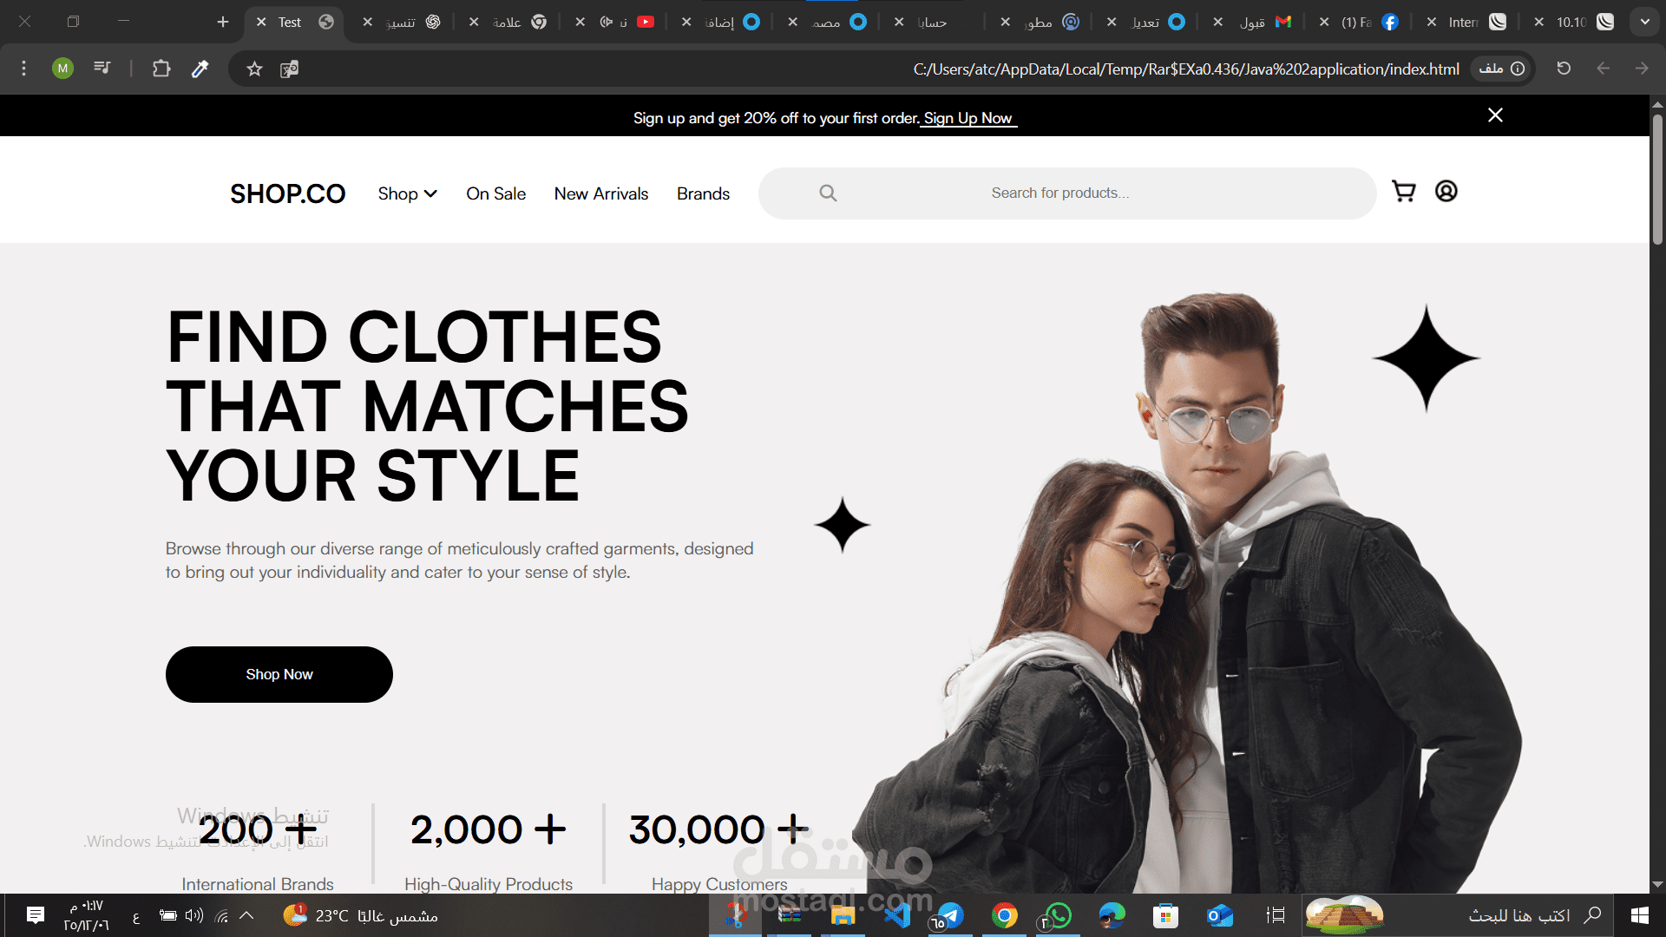Screen dimensions: 1666x937
Task: Bookmark this page with the star icon
Action: tap(254, 69)
